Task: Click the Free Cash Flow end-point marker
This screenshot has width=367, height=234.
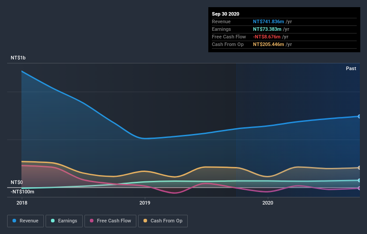Action: (359, 188)
